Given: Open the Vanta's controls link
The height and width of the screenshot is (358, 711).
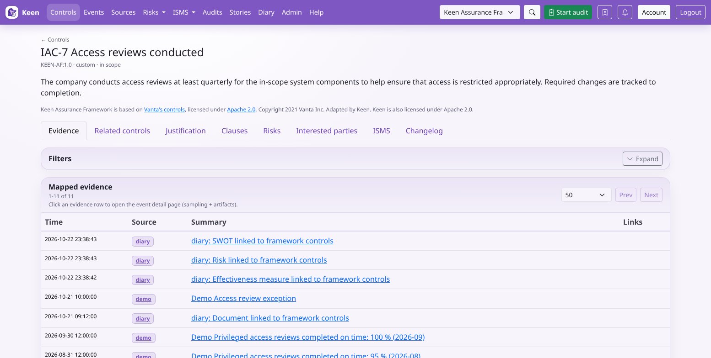Looking at the screenshot, I should [x=164, y=110].
